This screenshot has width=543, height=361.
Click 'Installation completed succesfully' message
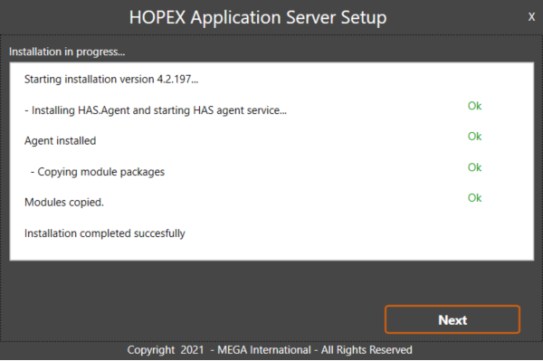click(x=105, y=233)
